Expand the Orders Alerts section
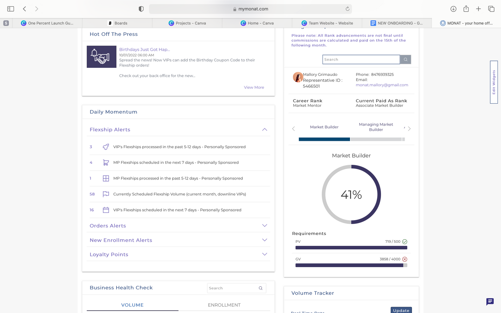The width and height of the screenshot is (501, 313). [x=264, y=225]
